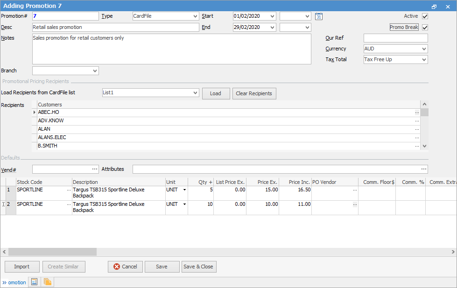Open the List1 CardFile list dropdown

[195, 92]
